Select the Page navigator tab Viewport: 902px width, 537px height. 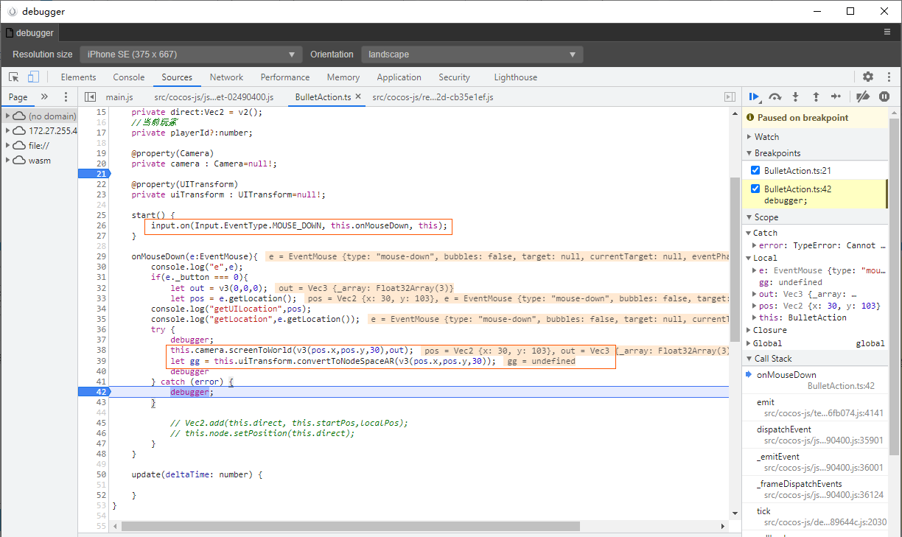click(x=18, y=97)
